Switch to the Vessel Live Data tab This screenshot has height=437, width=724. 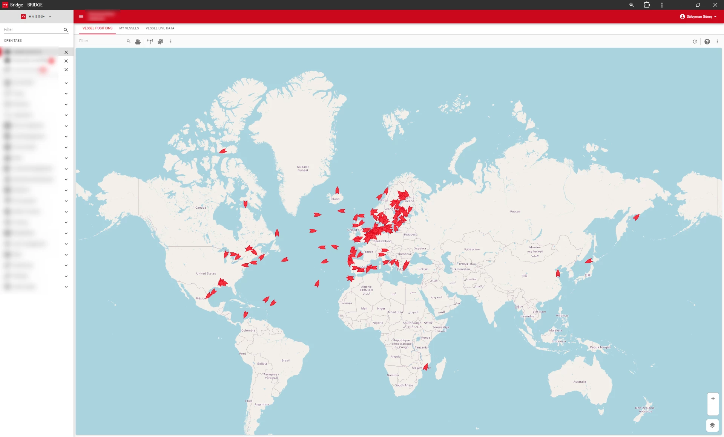tap(160, 28)
